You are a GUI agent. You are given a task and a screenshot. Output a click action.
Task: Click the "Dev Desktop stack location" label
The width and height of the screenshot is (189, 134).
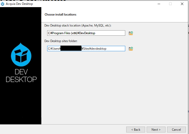[78, 25]
